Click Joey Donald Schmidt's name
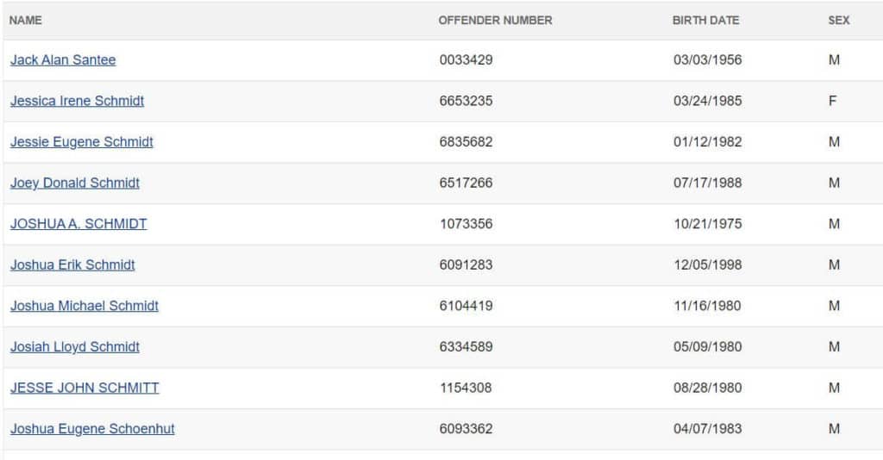The height and width of the screenshot is (460, 883). pos(74,183)
